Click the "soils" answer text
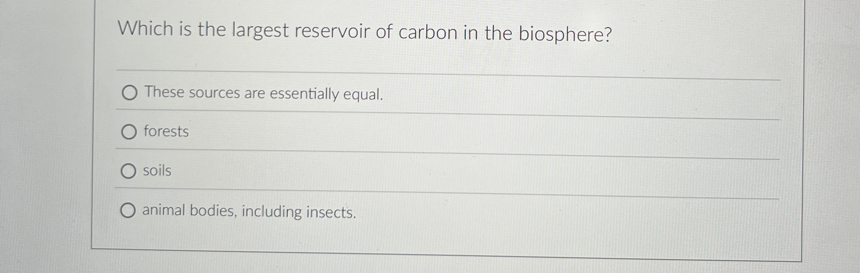 tap(156, 171)
